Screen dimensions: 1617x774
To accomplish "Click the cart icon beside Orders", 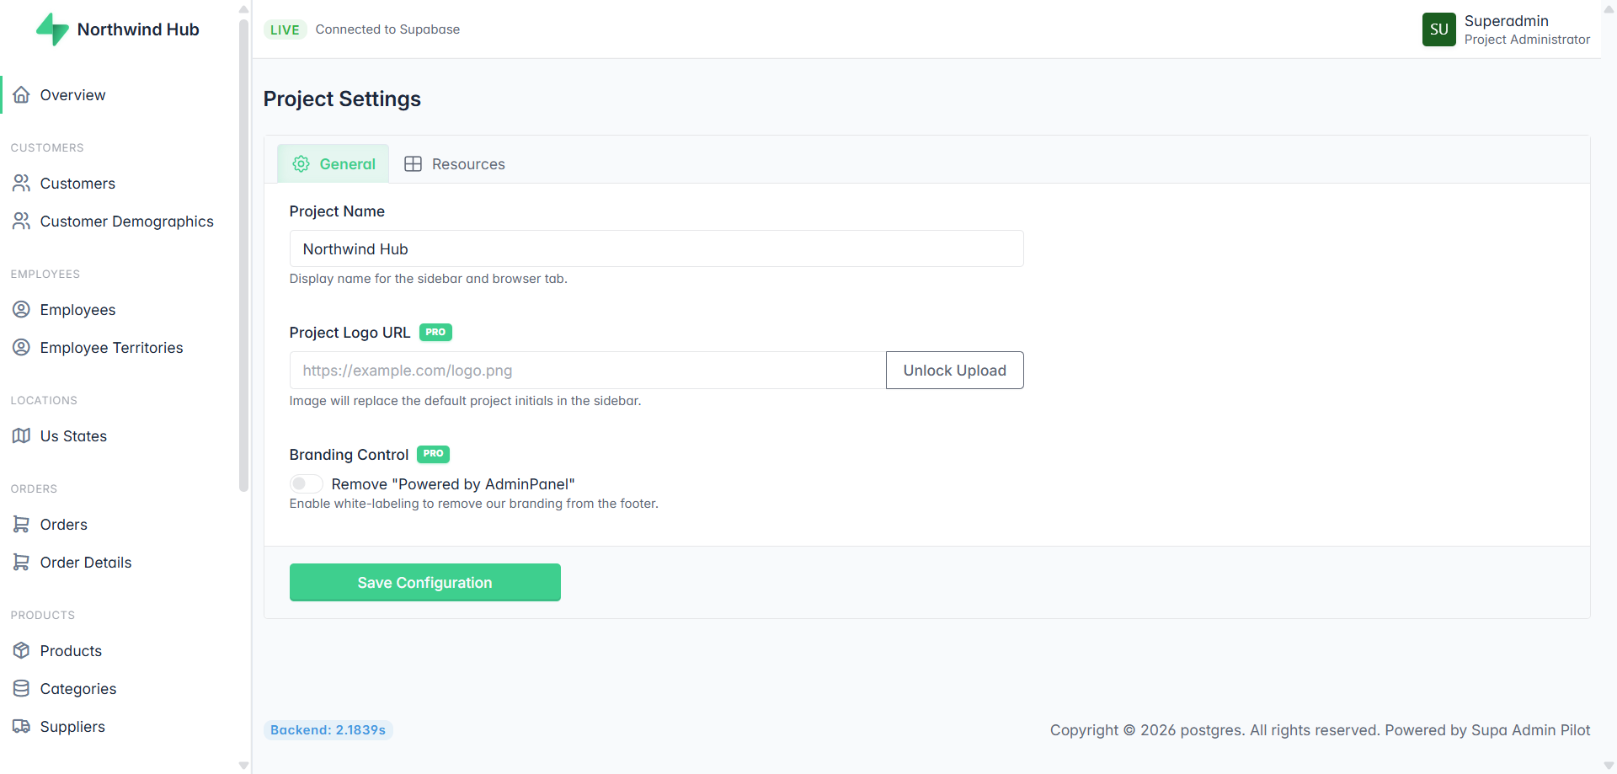I will pos(22,525).
